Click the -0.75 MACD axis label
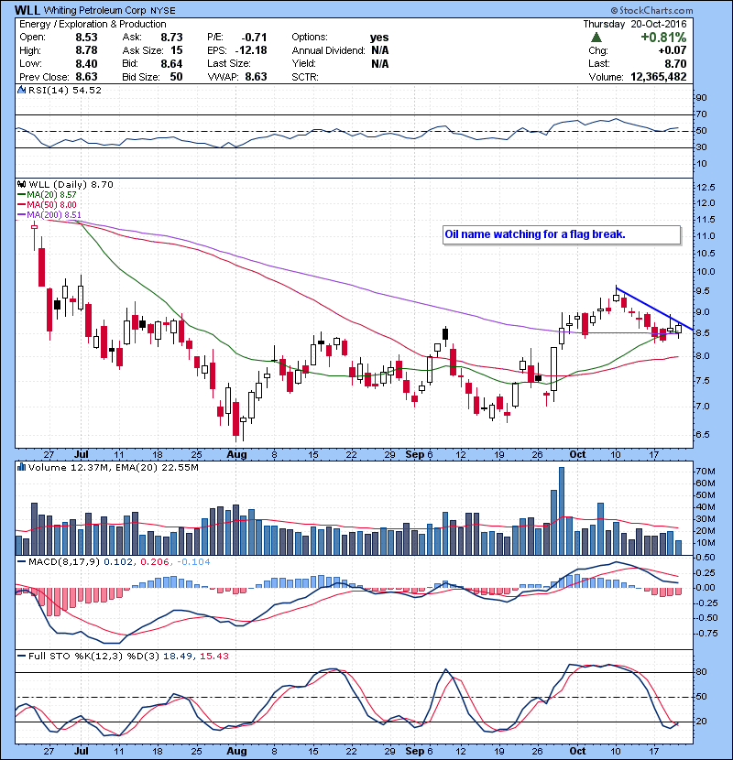 706,634
